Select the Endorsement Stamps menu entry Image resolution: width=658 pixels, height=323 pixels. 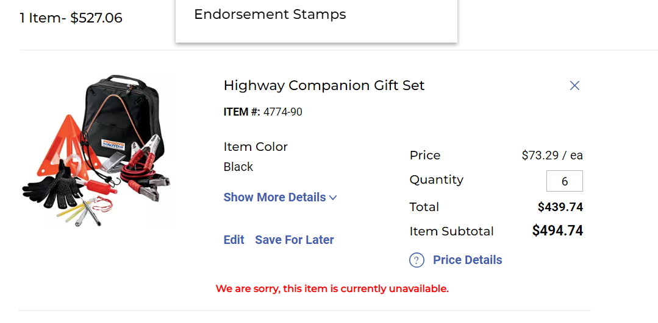(270, 15)
